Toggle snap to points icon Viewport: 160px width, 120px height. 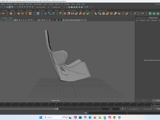[x=25, y=7]
